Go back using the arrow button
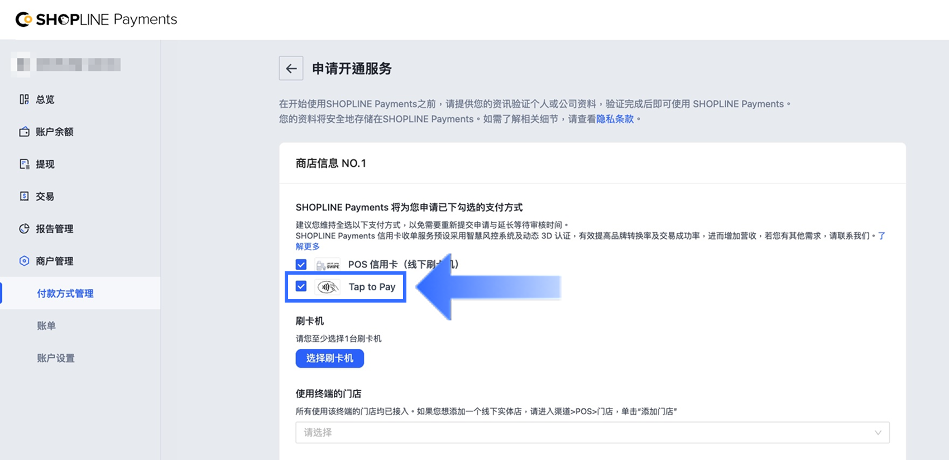This screenshot has width=949, height=460. tap(291, 69)
